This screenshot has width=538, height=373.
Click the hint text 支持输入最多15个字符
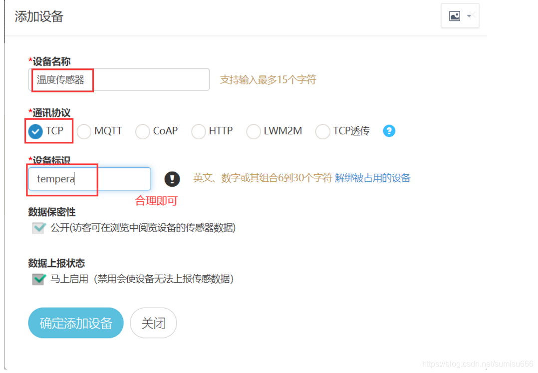pos(268,79)
